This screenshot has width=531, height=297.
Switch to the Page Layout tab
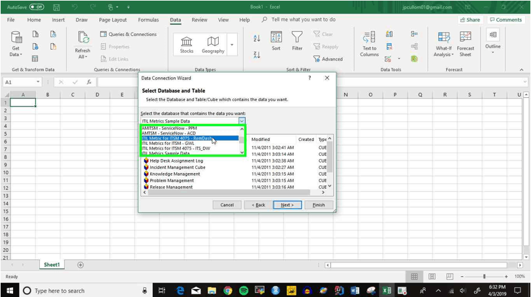(113, 20)
